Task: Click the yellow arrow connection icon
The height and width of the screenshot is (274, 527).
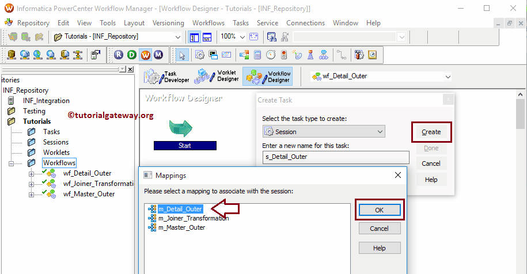Action: tap(78, 55)
